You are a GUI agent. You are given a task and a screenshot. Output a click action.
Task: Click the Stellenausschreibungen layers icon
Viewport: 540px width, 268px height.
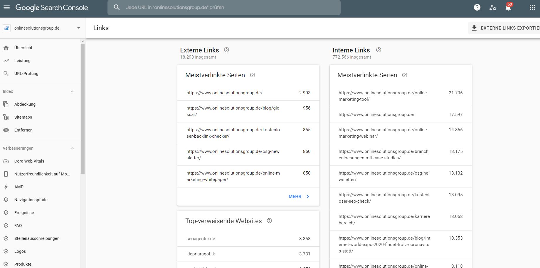tap(6, 238)
